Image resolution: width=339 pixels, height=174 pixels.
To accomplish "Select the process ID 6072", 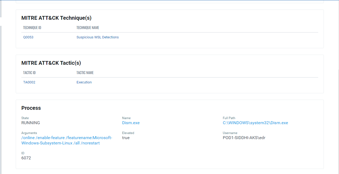I will click(x=26, y=158).
